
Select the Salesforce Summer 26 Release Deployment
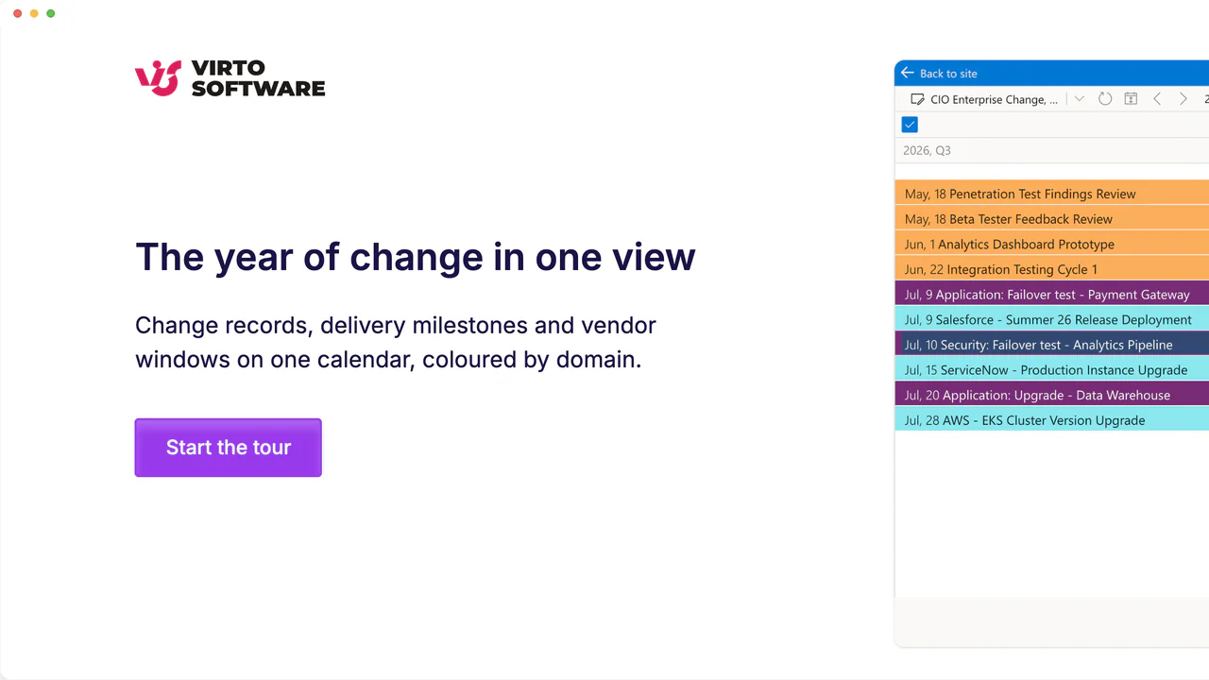pos(1052,319)
